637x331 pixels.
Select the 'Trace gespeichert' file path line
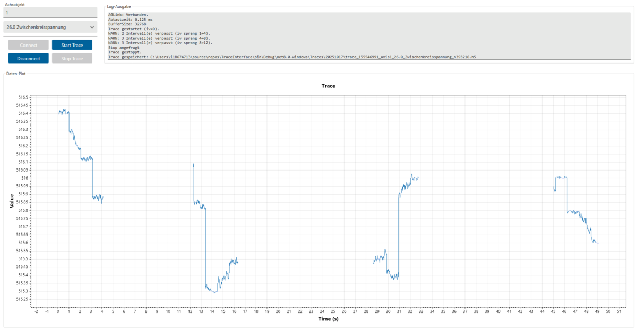click(291, 56)
